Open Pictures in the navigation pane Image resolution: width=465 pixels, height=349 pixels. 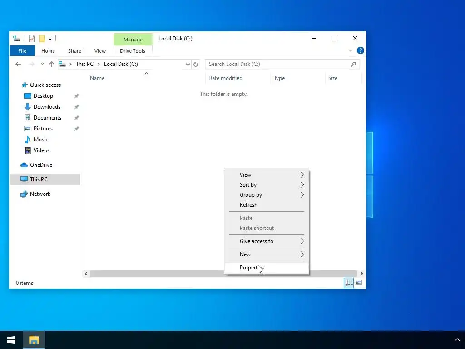coord(43,129)
